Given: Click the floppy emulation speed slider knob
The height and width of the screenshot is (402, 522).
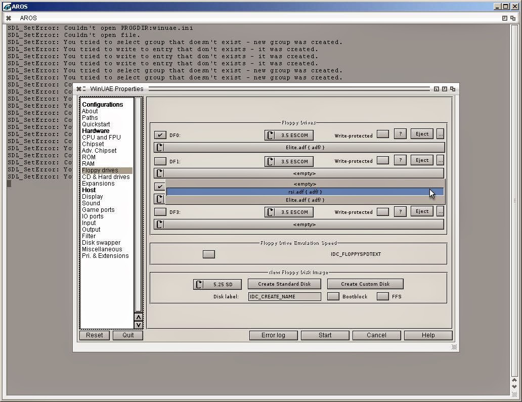Looking at the screenshot, I should 209,254.
